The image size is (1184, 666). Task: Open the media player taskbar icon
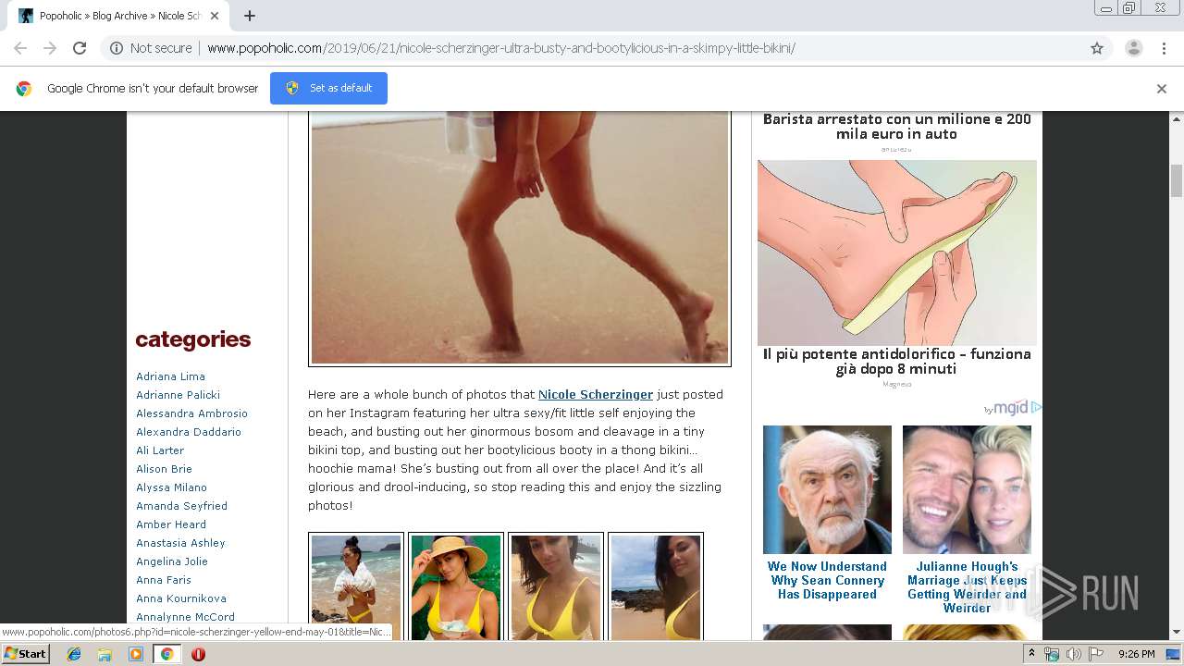136,654
